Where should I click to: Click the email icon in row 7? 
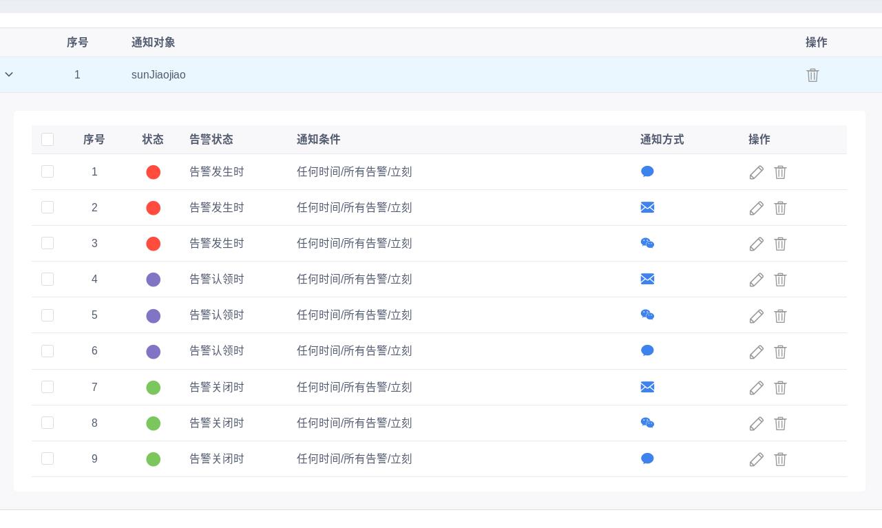(647, 387)
